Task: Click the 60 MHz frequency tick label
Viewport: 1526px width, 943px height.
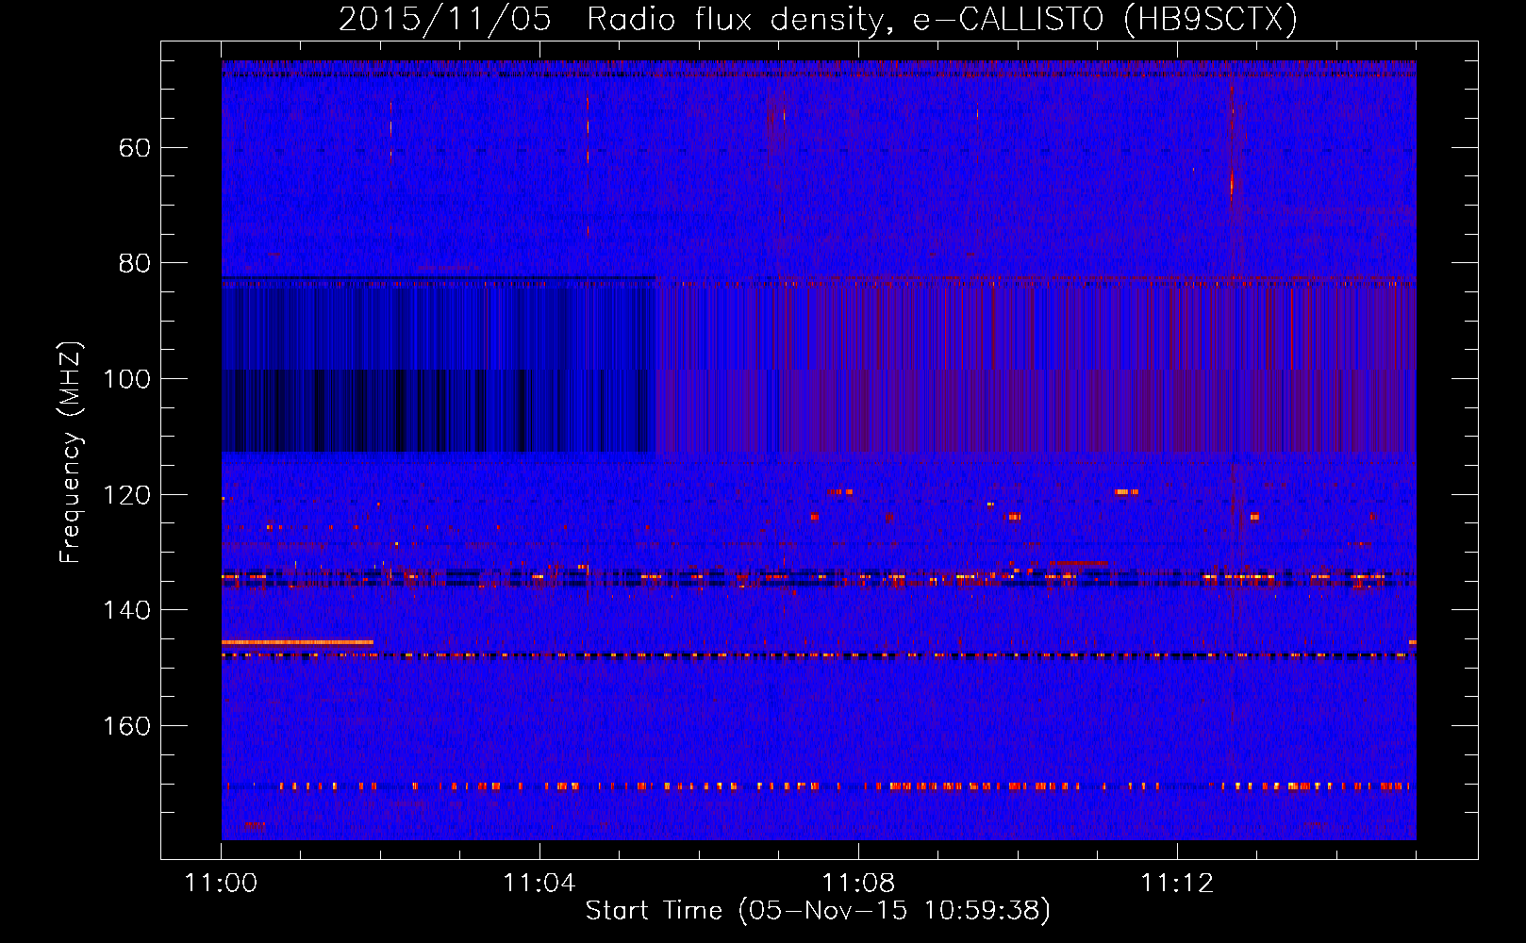Action: point(135,148)
